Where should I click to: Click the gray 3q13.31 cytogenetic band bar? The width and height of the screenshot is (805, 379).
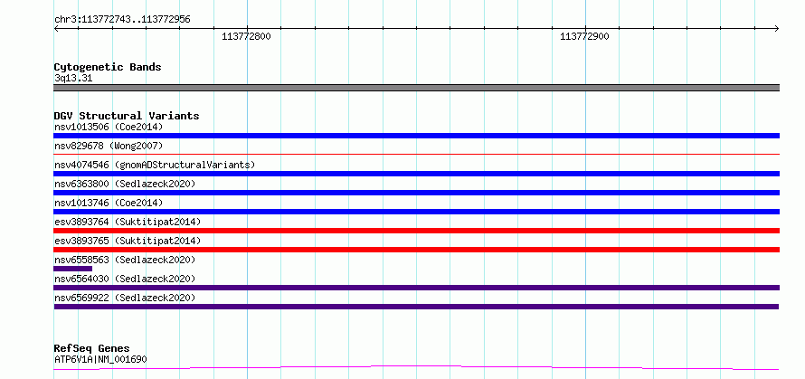416,88
